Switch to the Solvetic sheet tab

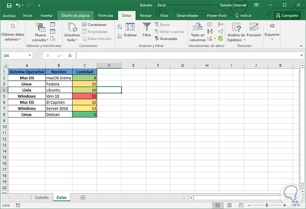click(x=42, y=198)
